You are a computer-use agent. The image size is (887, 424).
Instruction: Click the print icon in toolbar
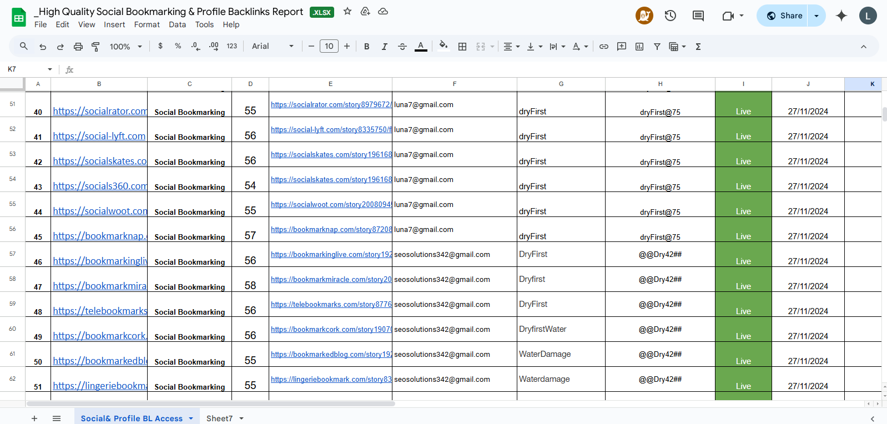(78, 47)
